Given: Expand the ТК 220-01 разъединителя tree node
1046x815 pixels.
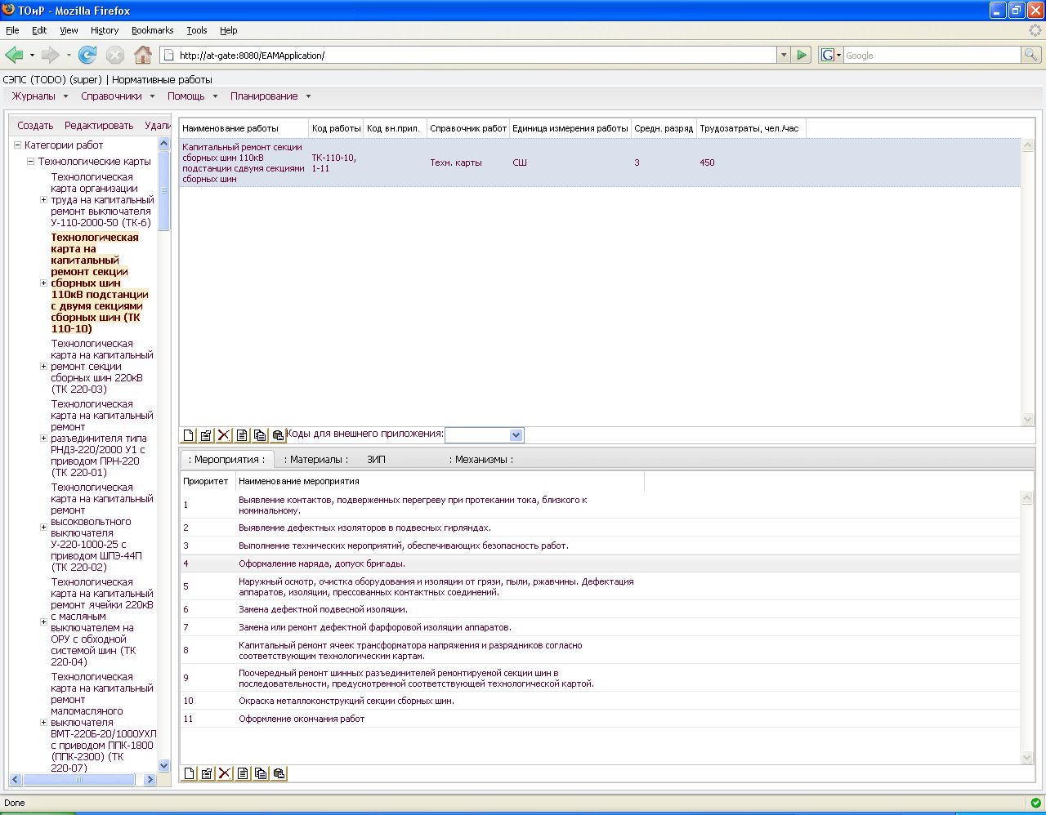Looking at the screenshot, I should click(x=44, y=438).
